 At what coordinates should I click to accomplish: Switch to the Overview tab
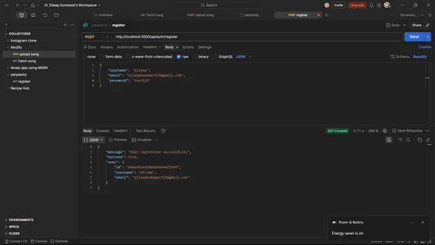tap(103, 15)
